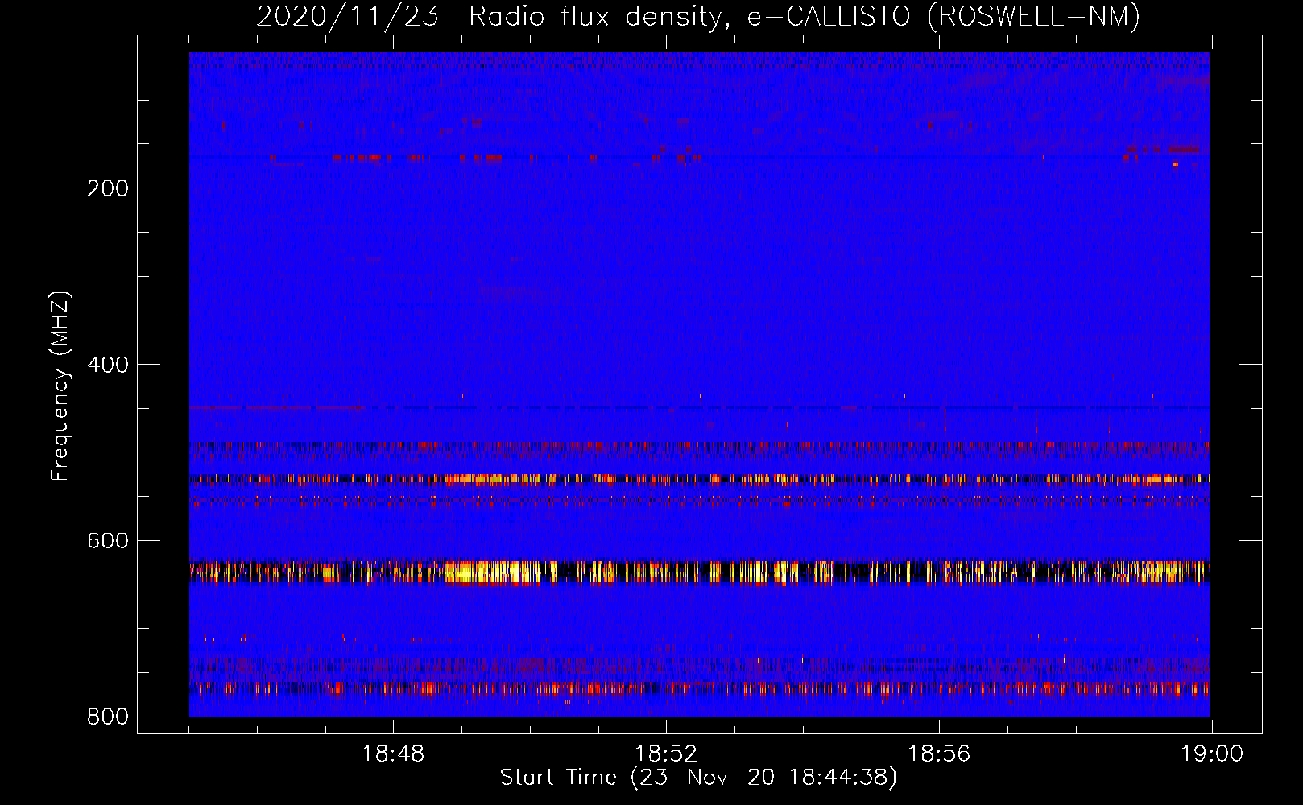This screenshot has height=805, width=1303.
Task: Click the 19:00 time tick label
Action: point(1212,754)
